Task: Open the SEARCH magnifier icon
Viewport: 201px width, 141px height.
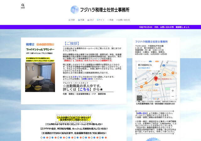Action: point(23,6)
